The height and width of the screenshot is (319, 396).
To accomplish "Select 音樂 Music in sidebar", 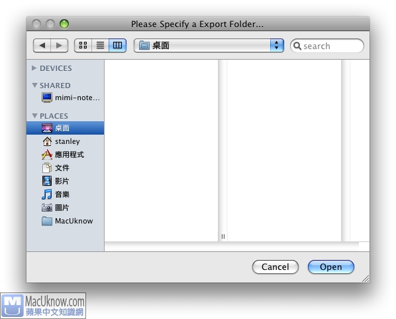I will tap(66, 194).
